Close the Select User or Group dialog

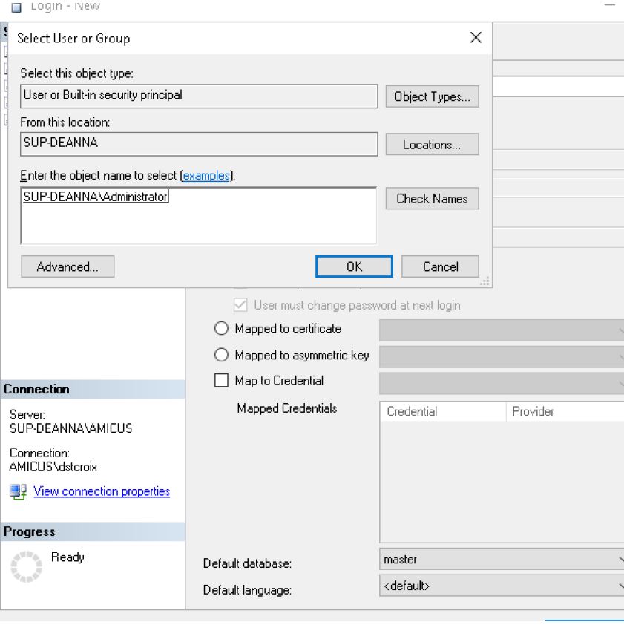476,38
